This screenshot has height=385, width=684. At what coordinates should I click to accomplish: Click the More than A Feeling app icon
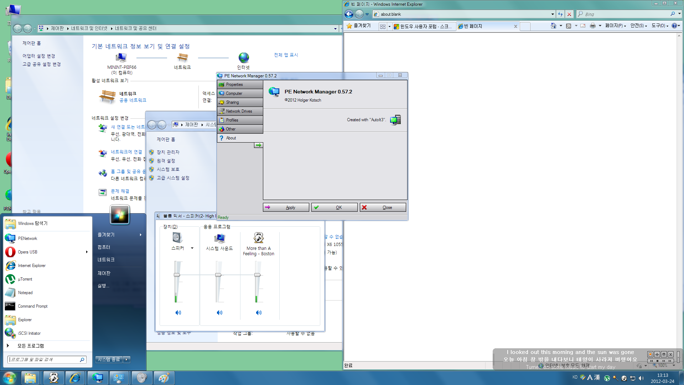click(x=259, y=237)
